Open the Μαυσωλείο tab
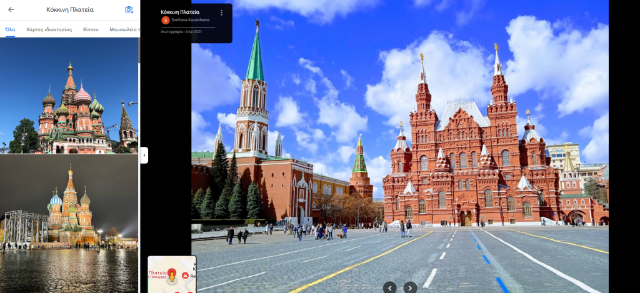 click(124, 29)
